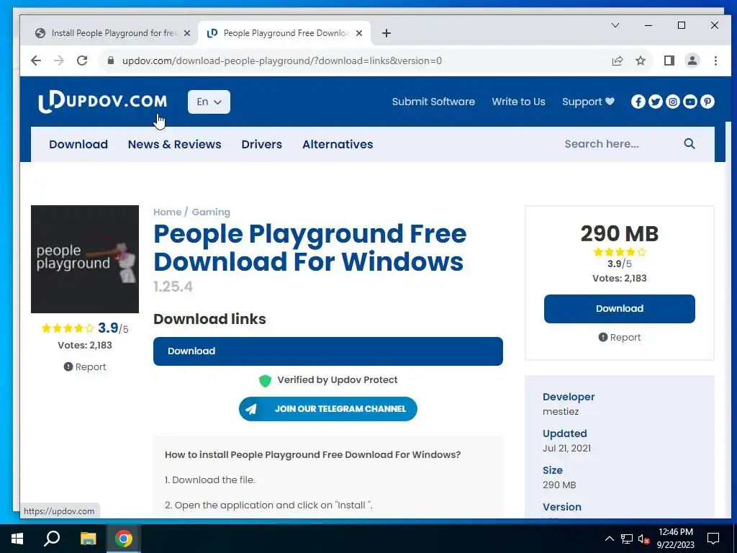Click the Chrome icon in the taskbar
The image size is (737, 553).
click(x=124, y=539)
